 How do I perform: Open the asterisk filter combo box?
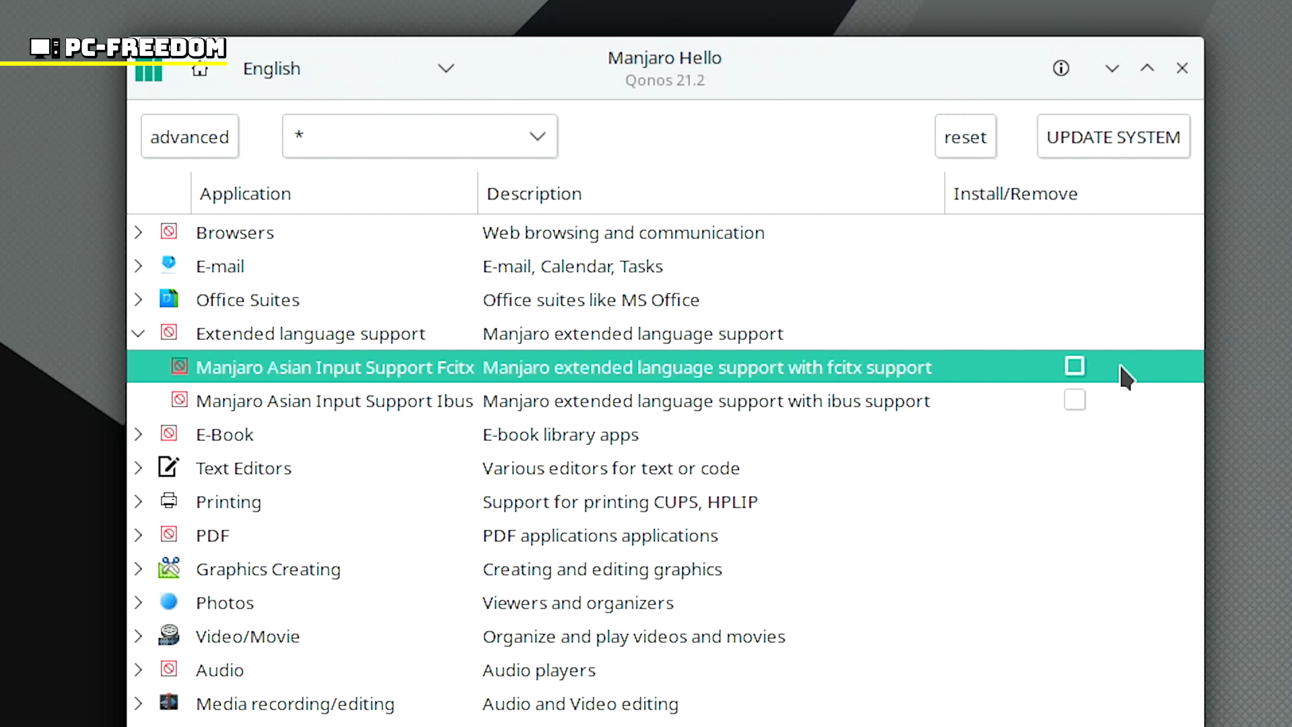pyautogui.click(x=419, y=137)
